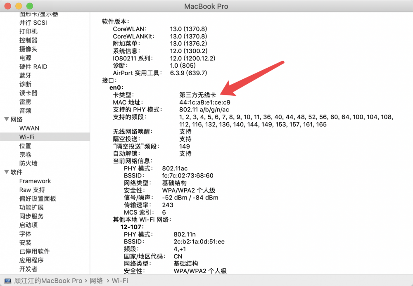Click the AirPort 实用工具 version 6.3.9 (639.7)
413x286 pixels.
[189, 73]
